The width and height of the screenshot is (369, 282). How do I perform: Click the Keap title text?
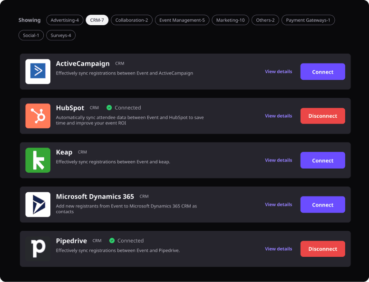coord(64,152)
